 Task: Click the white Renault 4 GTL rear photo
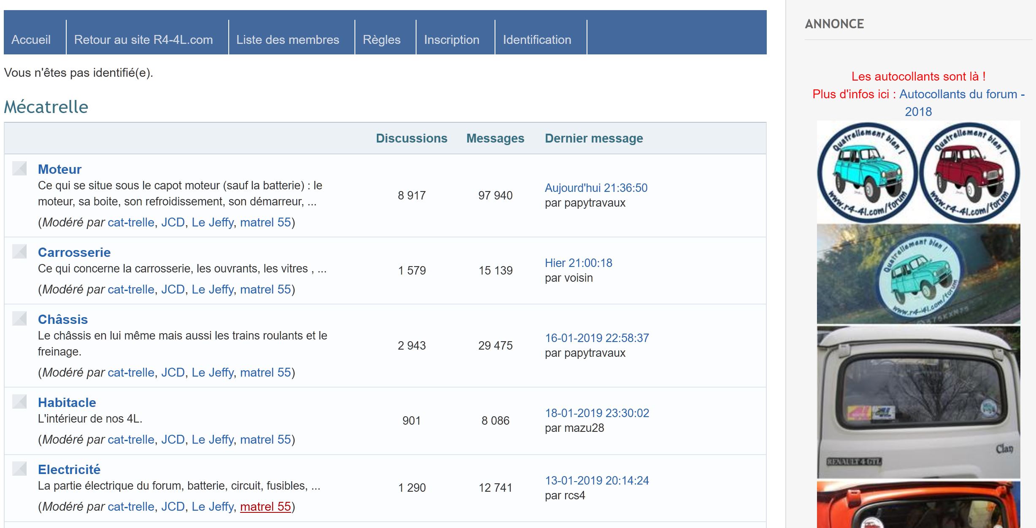pyautogui.click(x=918, y=402)
